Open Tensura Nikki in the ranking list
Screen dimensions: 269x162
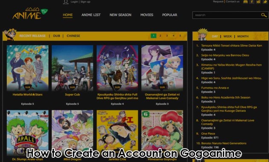tap(231, 46)
